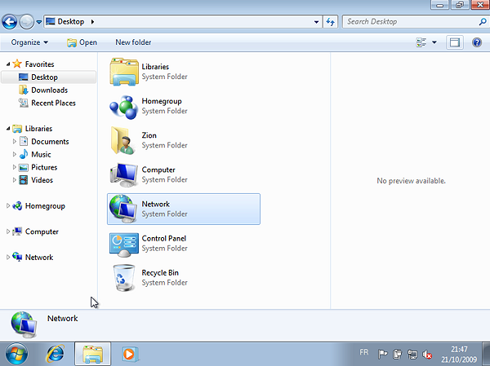This screenshot has width=490, height=366.
Task: Select Downloads in Favorites sidebar
Action: pyautogui.click(x=49, y=90)
